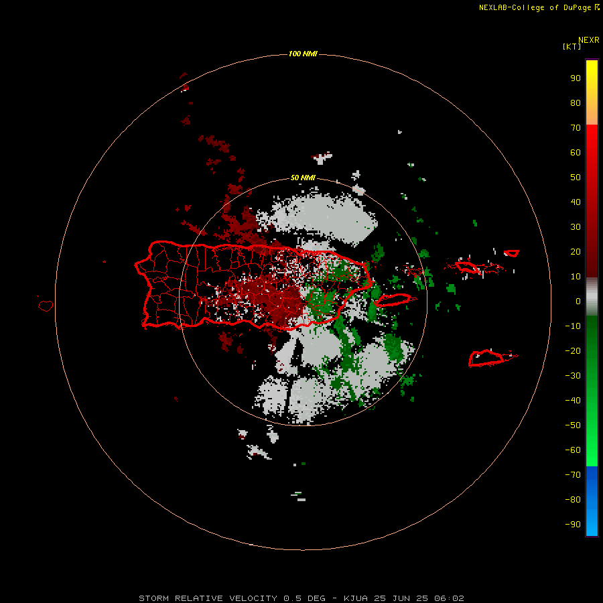
Task: Select the 10 value on the color scale
Action: (x=576, y=277)
